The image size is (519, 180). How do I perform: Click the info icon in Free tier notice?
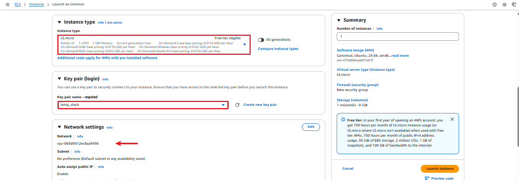tap(343, 119)
